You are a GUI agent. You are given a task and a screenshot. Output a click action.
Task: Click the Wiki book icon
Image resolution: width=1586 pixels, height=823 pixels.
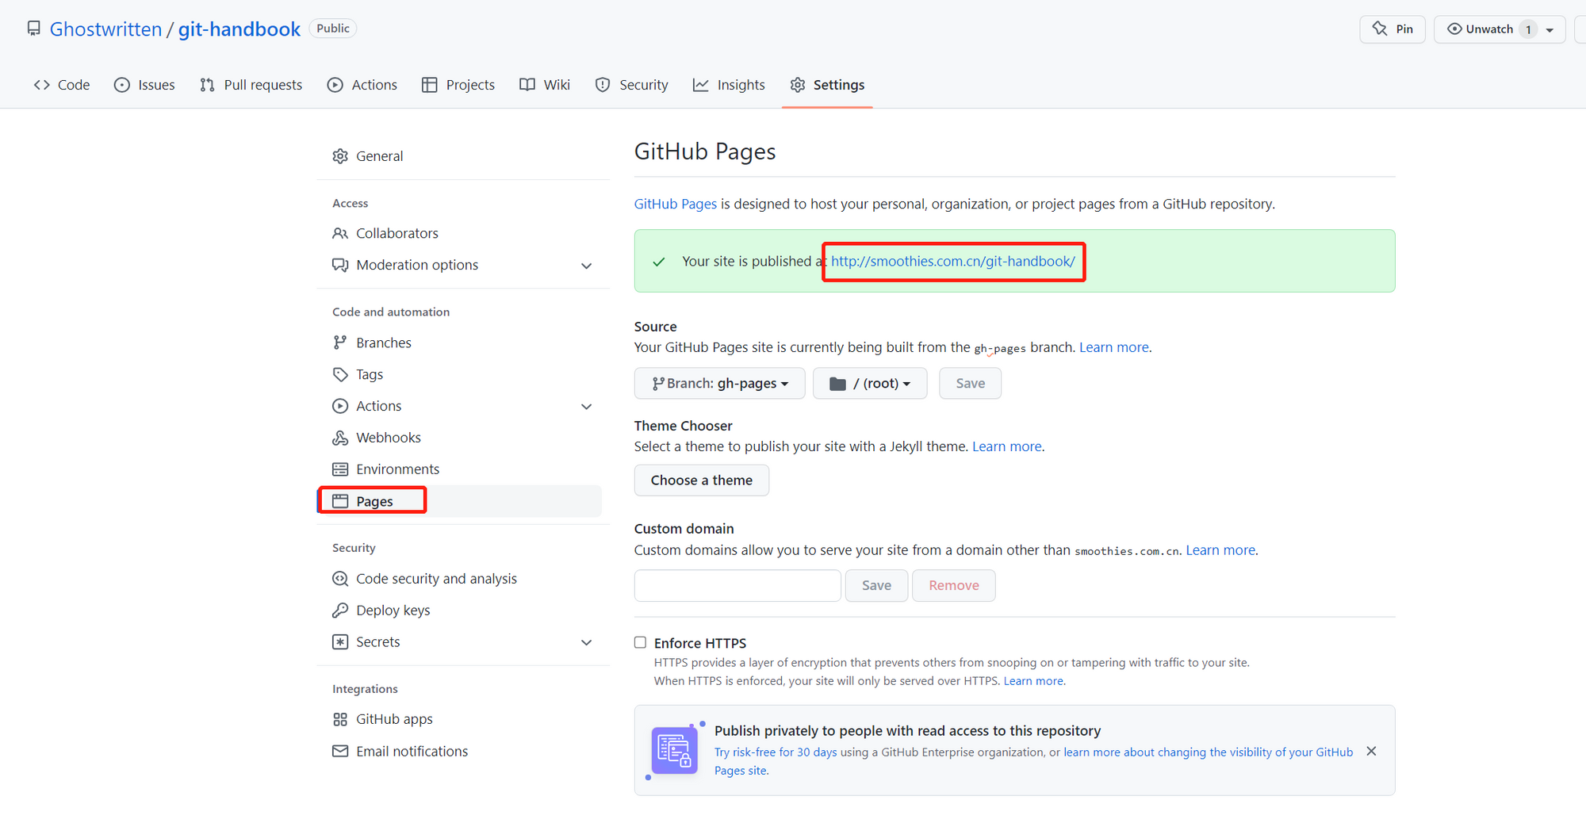click(527, 85)
